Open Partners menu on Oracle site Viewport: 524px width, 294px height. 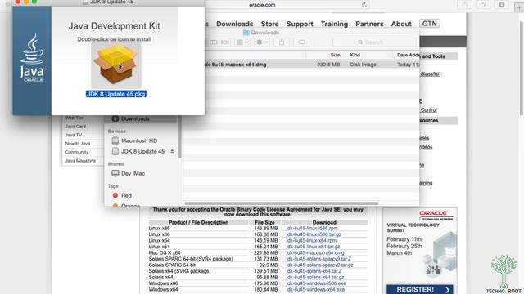(369, 24)
